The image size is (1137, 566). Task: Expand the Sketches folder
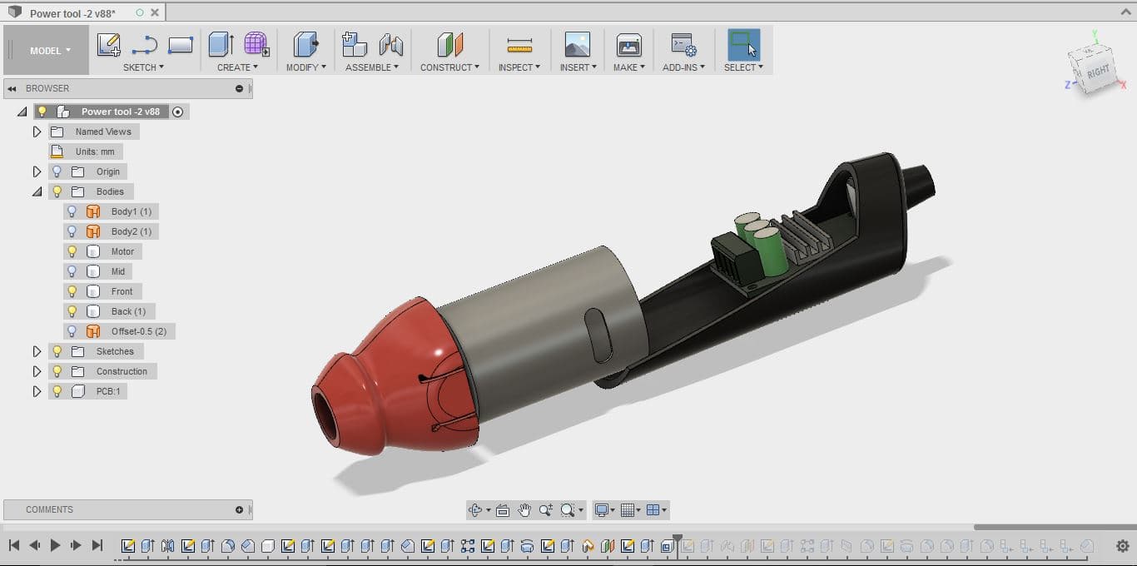coord(37,351)
